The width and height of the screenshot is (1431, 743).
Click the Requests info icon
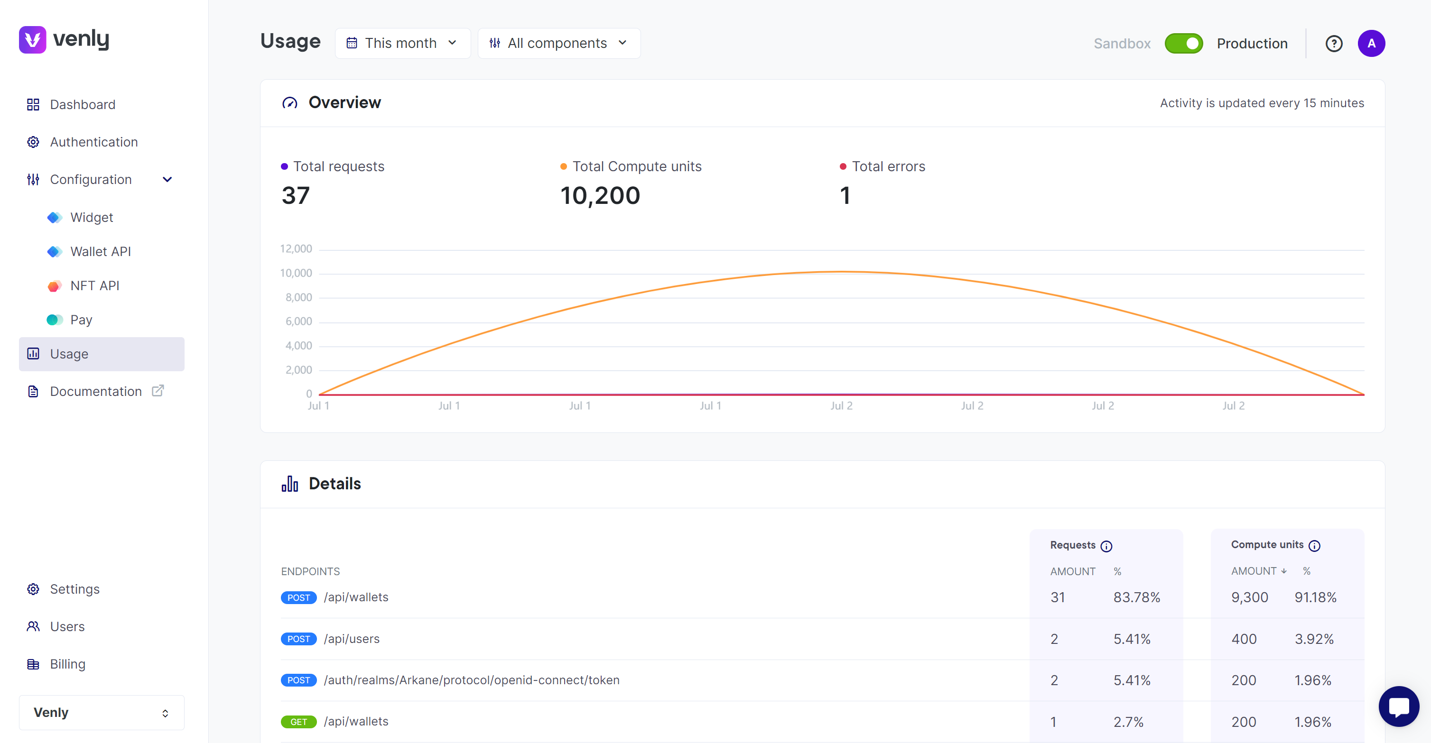[x=1106, y=546]
